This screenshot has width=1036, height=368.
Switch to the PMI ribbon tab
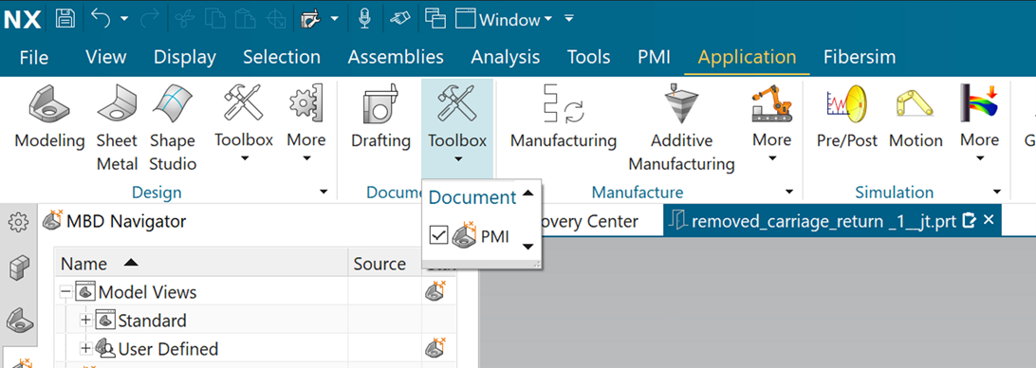[654, 58]
